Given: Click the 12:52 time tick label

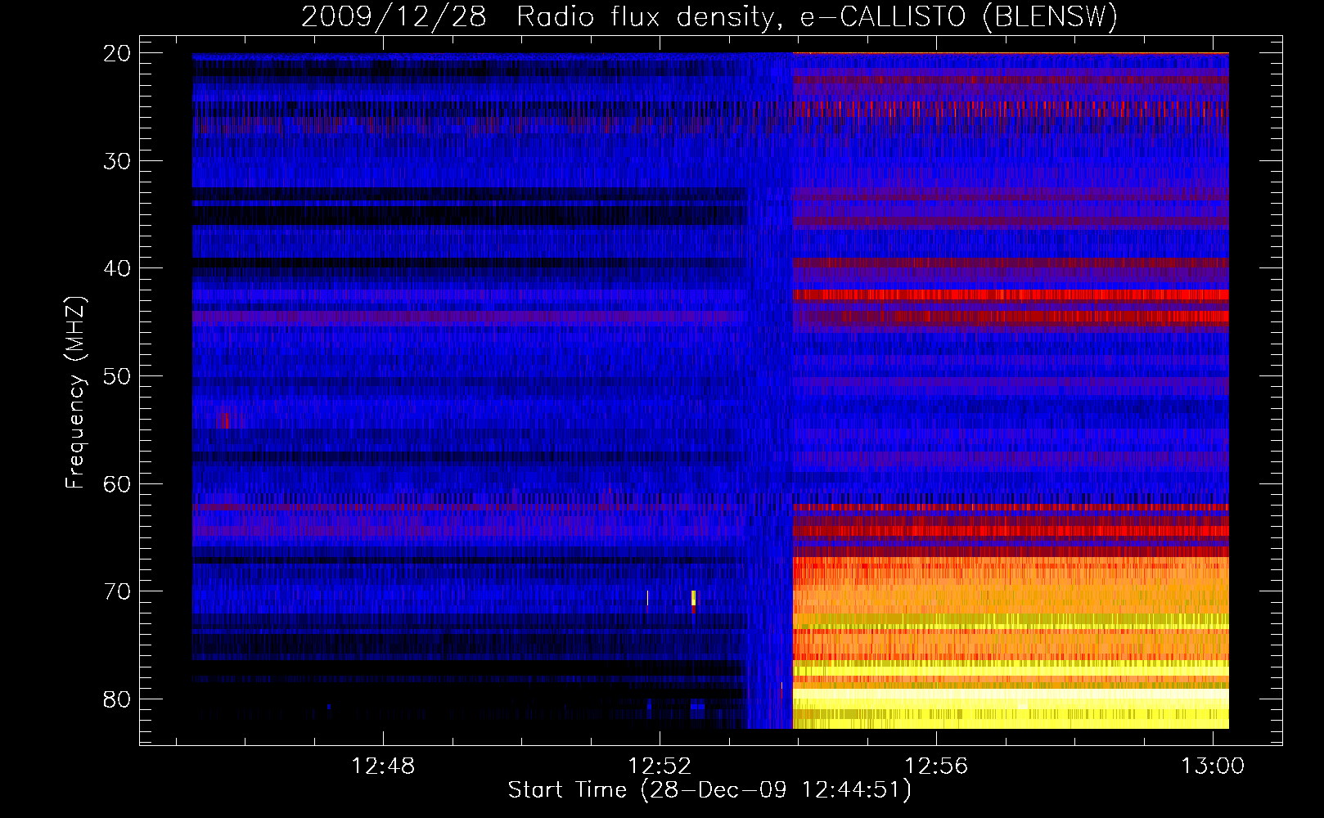Looking at the screenshot, I should tap(660, 766).
